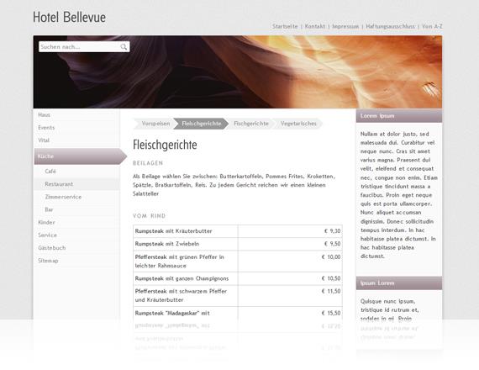This screenshot has height=370, width=479.
Task: Open the Kontakt link
Action: point(315,26)
